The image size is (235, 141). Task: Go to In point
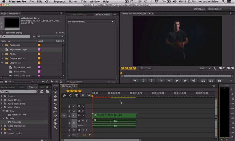tap(161, 81)
